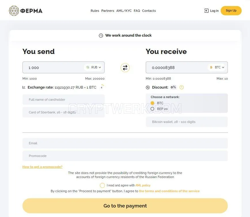Select the BTC network radio button
This screenshot has width=250, height=217.
(152, 103)
